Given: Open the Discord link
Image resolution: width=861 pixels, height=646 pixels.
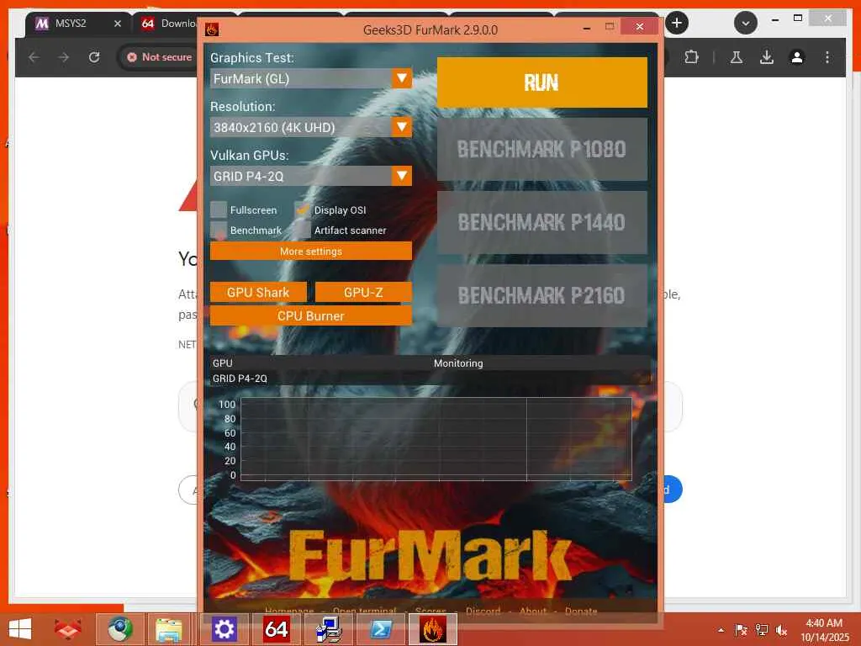Looking at the screenshot, I should 483,611.
